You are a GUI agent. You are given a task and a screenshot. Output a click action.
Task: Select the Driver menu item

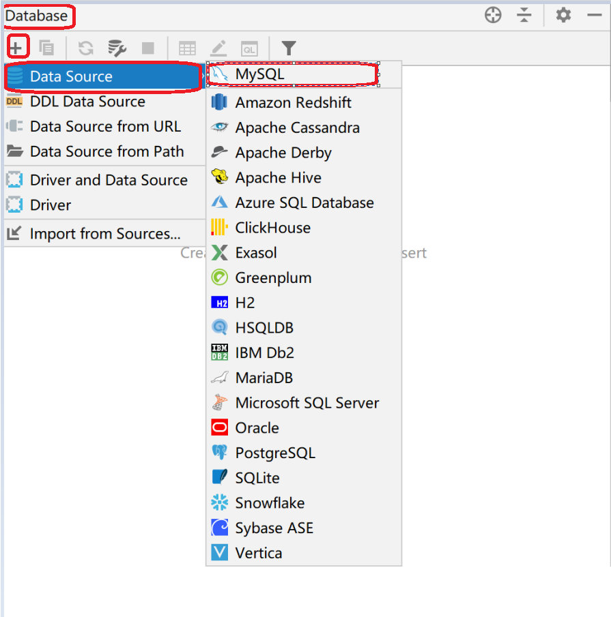[x=105, y=205]
